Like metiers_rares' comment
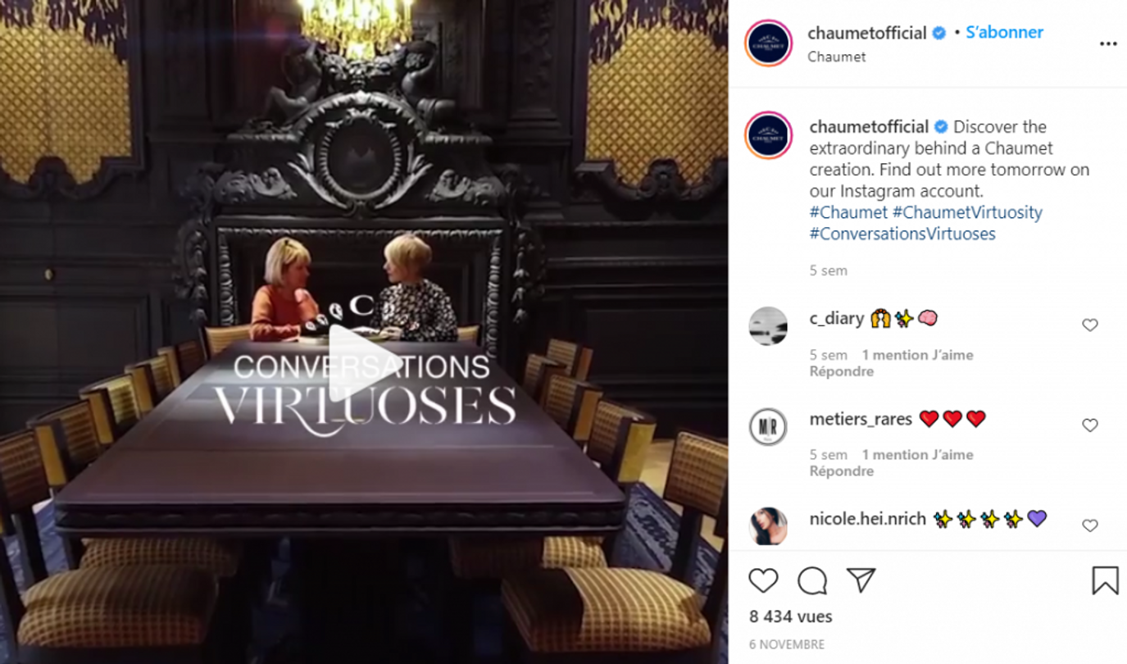 (1090, 425)
